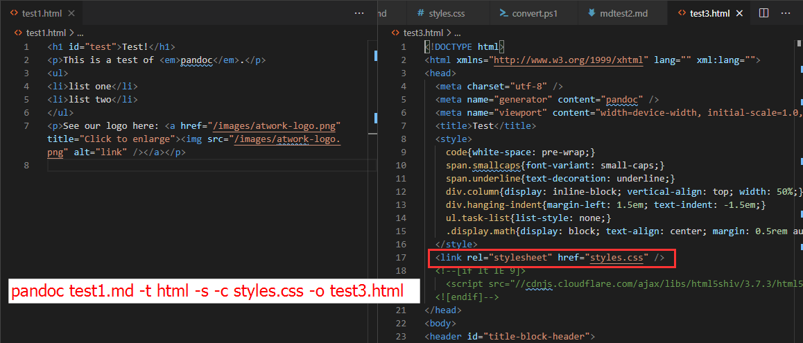Screen dimensions: 803x343
Task: Click test1.html in the left breadcrumb
Action: pyautogui.click(x=46, y=33)
